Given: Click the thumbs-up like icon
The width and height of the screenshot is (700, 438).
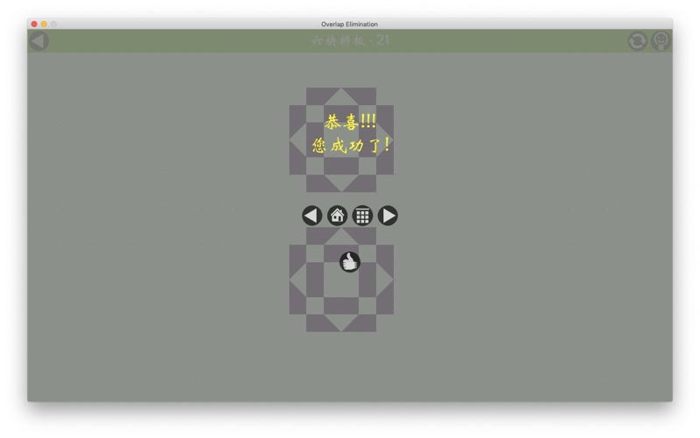Looking at the screenshot, I should [349, 262].
